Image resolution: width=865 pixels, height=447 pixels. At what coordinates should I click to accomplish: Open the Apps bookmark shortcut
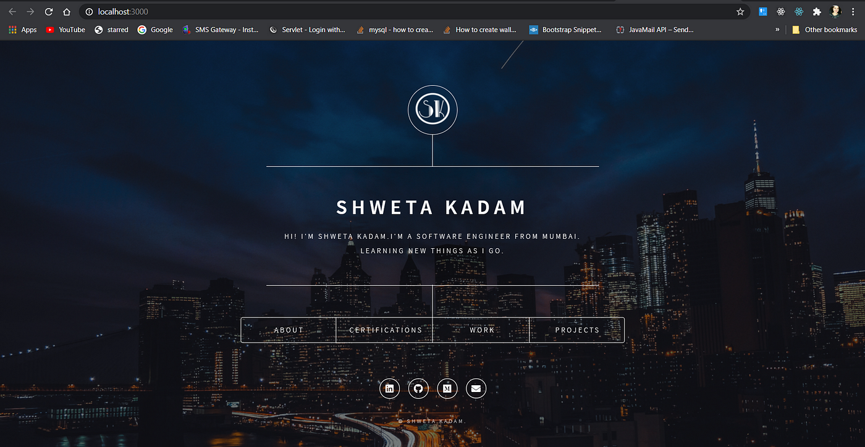click(23, 30)
